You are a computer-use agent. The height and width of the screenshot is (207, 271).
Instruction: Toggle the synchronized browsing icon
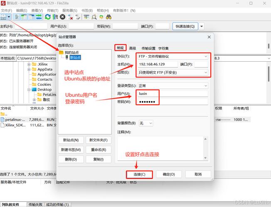(101, 17)
